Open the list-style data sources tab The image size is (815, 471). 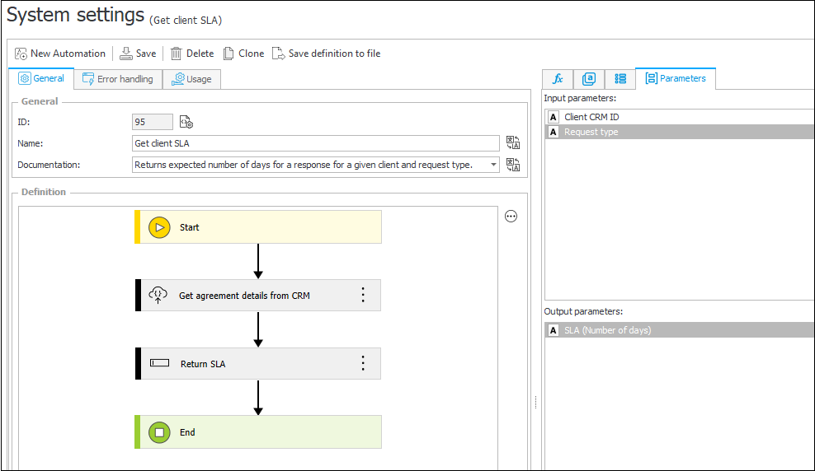[x=620, y=79]
